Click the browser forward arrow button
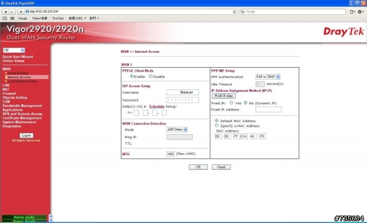This screenshot has width=367, height=223. 12,11
